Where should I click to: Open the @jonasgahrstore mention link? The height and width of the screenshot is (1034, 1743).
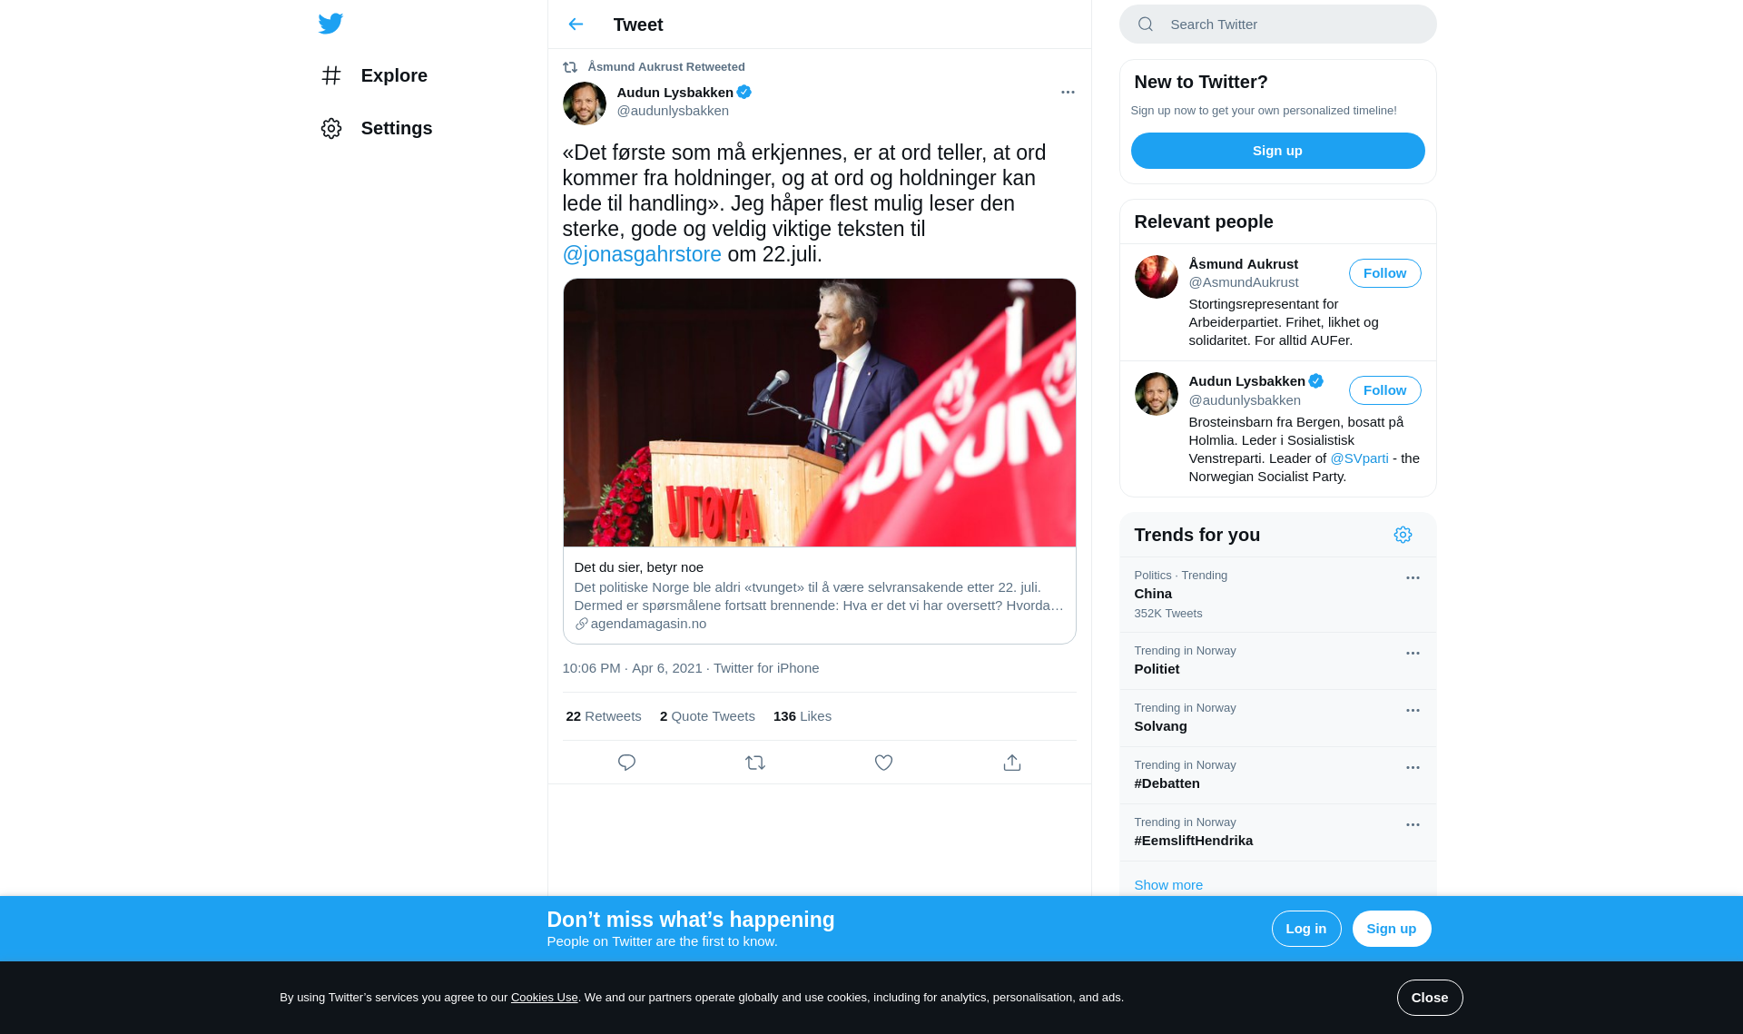tap(642, 254)
